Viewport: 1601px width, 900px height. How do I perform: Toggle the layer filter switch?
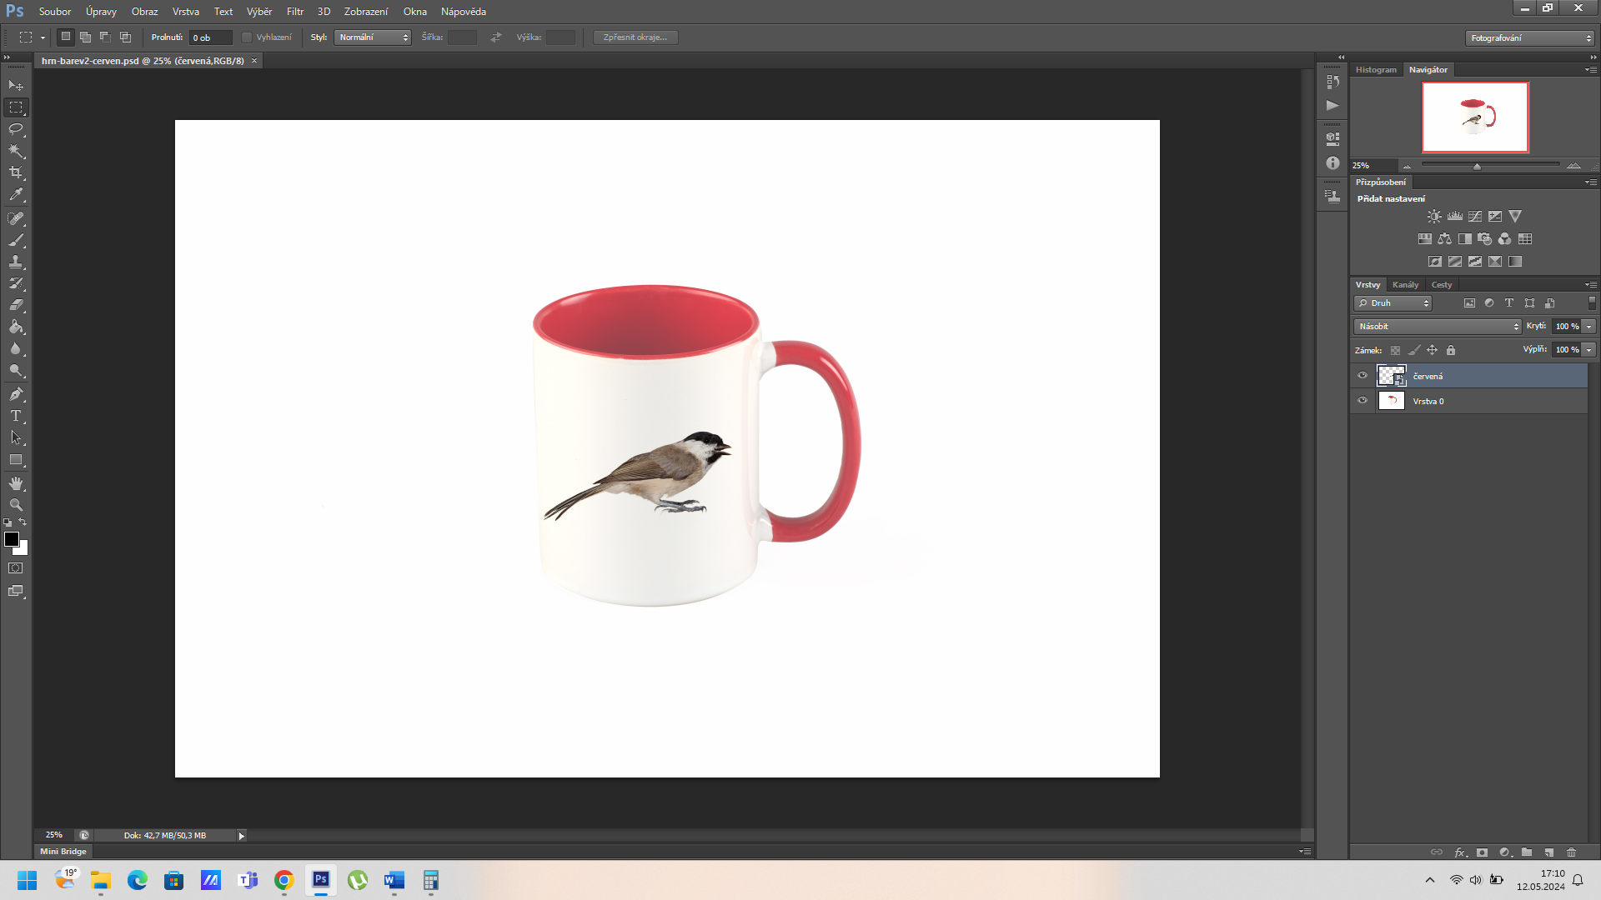pyautogui.click(x=1592, y=303)
